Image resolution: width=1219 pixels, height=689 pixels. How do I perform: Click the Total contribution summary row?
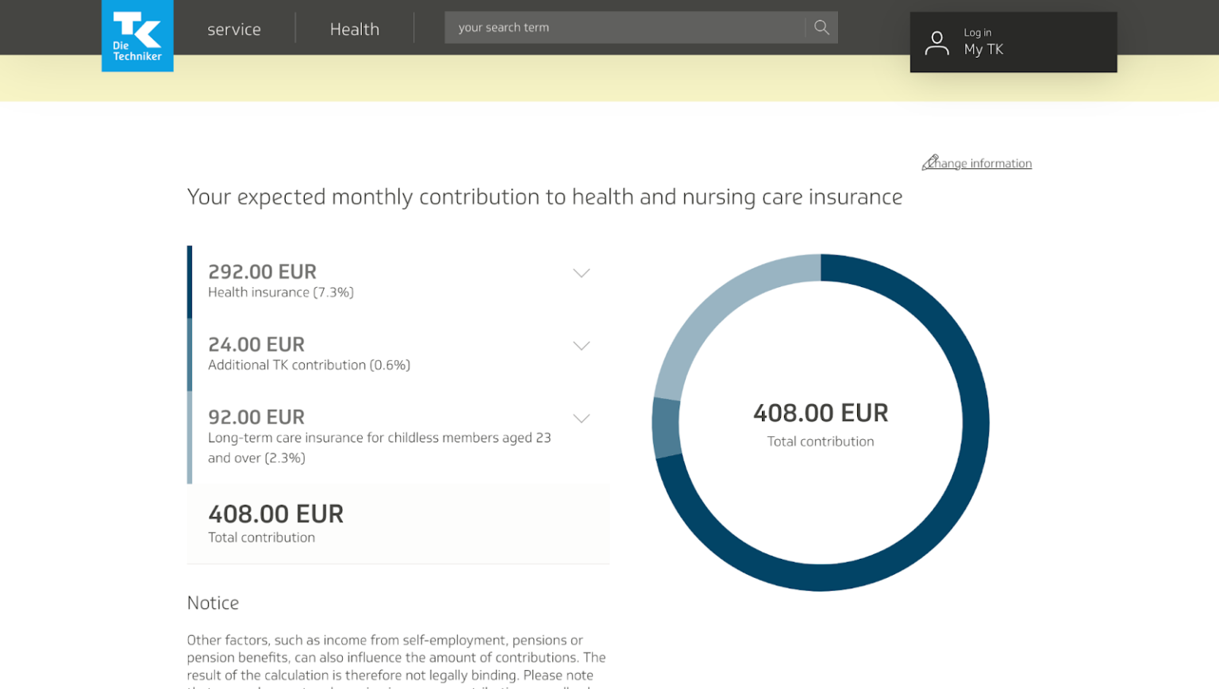click(397, 523)
